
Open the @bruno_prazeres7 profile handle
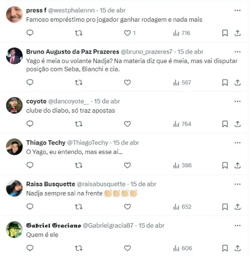146,52
